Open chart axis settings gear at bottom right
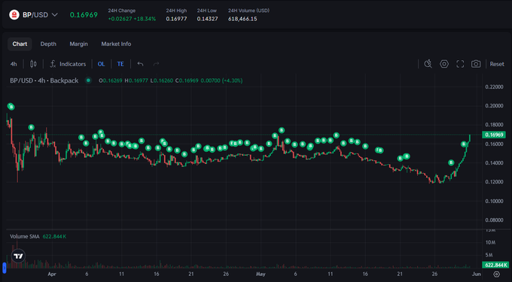Screen dimensions: 512x282 click(497, 274)
